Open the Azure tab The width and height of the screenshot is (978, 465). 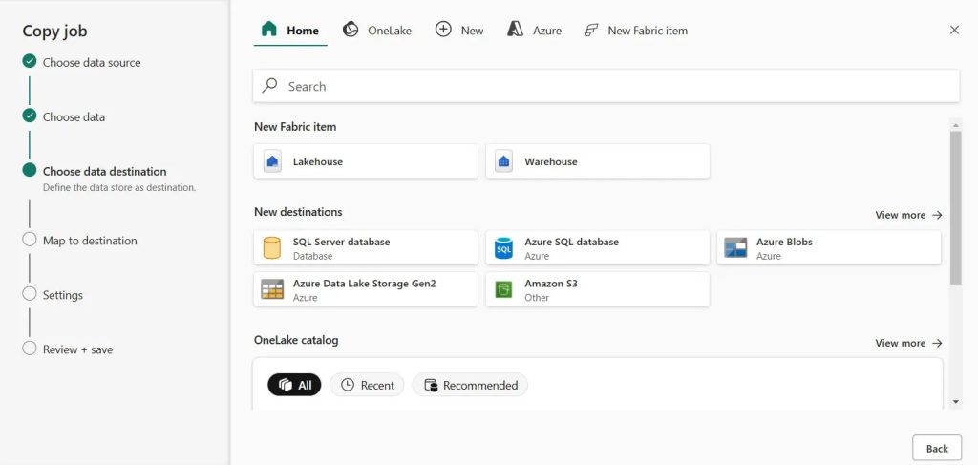534,30
